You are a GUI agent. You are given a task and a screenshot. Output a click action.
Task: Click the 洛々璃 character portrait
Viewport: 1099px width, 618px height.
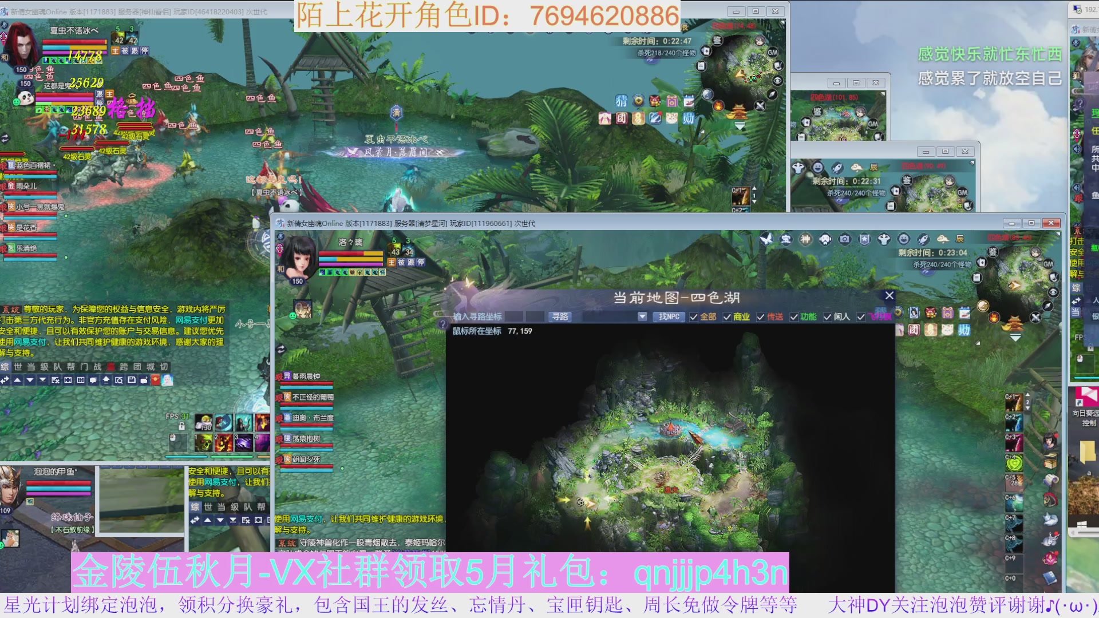(299, 257)
